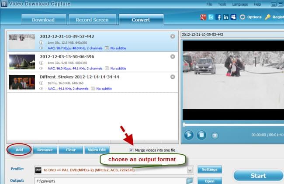Show info for 2012-12-21-10-39-53-442 video
Viewport: 284px width, 184px height.
click(42, 42)
